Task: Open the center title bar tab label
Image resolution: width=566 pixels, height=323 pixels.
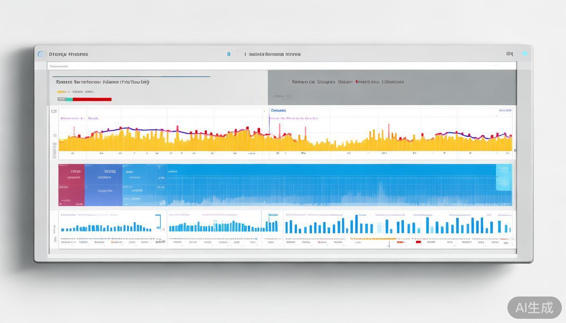Action: coord(275,54)
